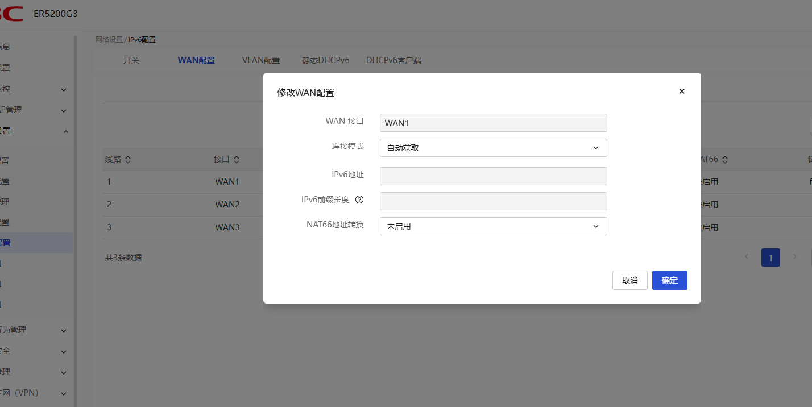Click the IPv6前缀长度 help question mark icon
812x407 pixels.
359,200
